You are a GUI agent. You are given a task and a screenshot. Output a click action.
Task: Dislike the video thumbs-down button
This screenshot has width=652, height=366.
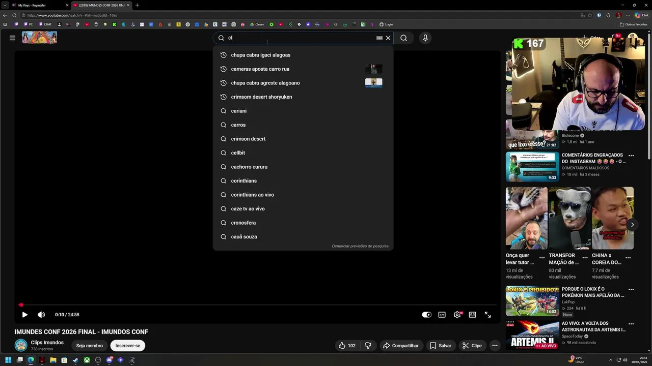point(368,346)
